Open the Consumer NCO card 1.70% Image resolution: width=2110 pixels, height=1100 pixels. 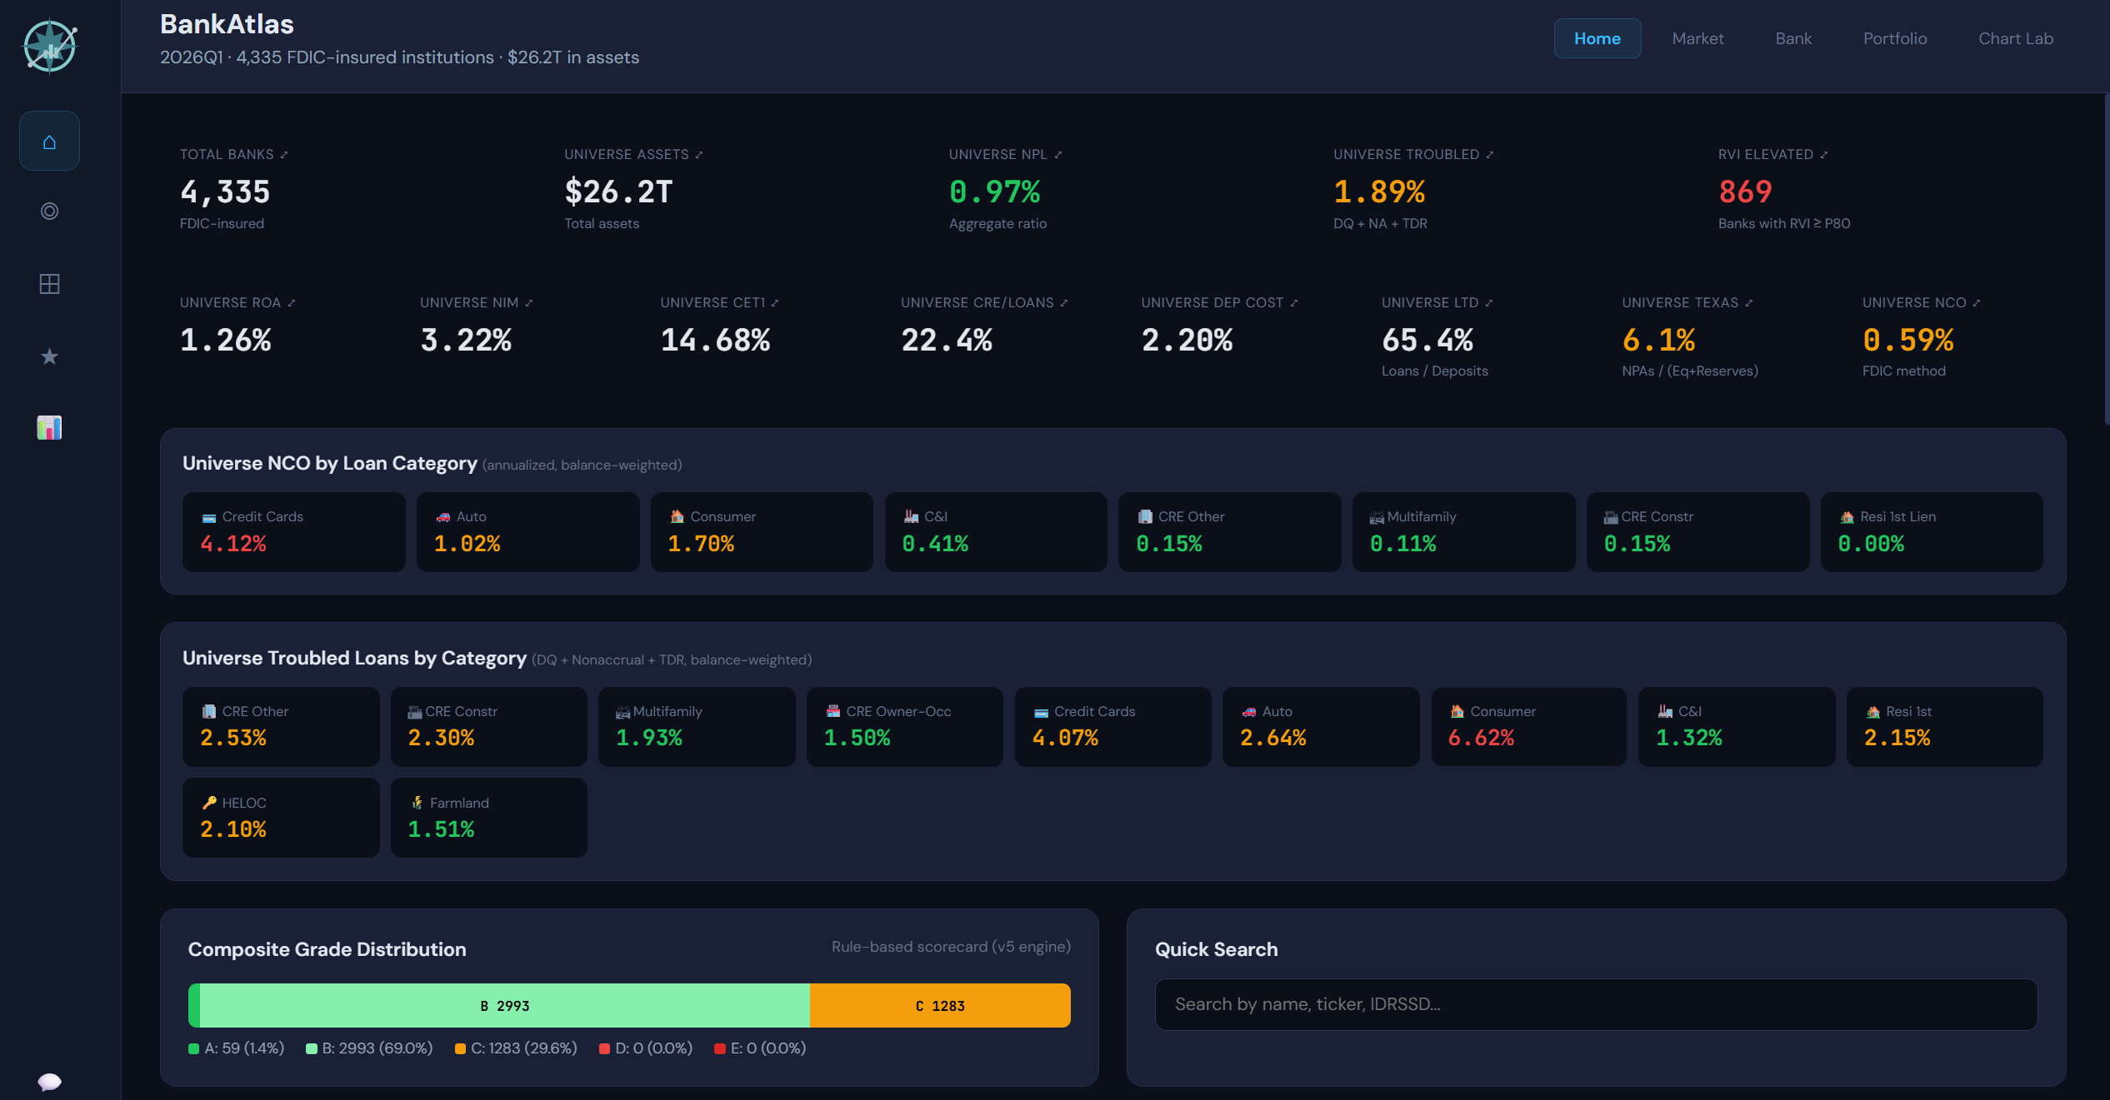[762, 532]
